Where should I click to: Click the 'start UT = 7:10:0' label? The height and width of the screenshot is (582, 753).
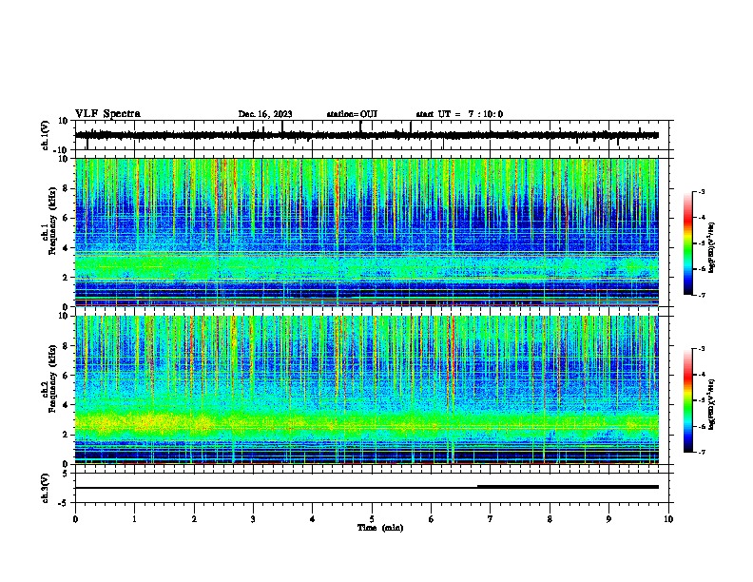(x=459, y=114)
